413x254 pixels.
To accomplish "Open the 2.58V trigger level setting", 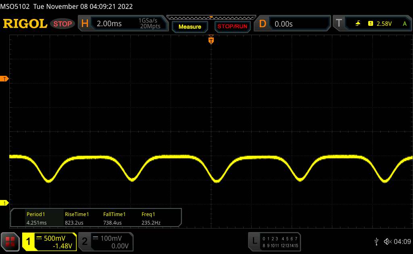I will coord(384,24).
